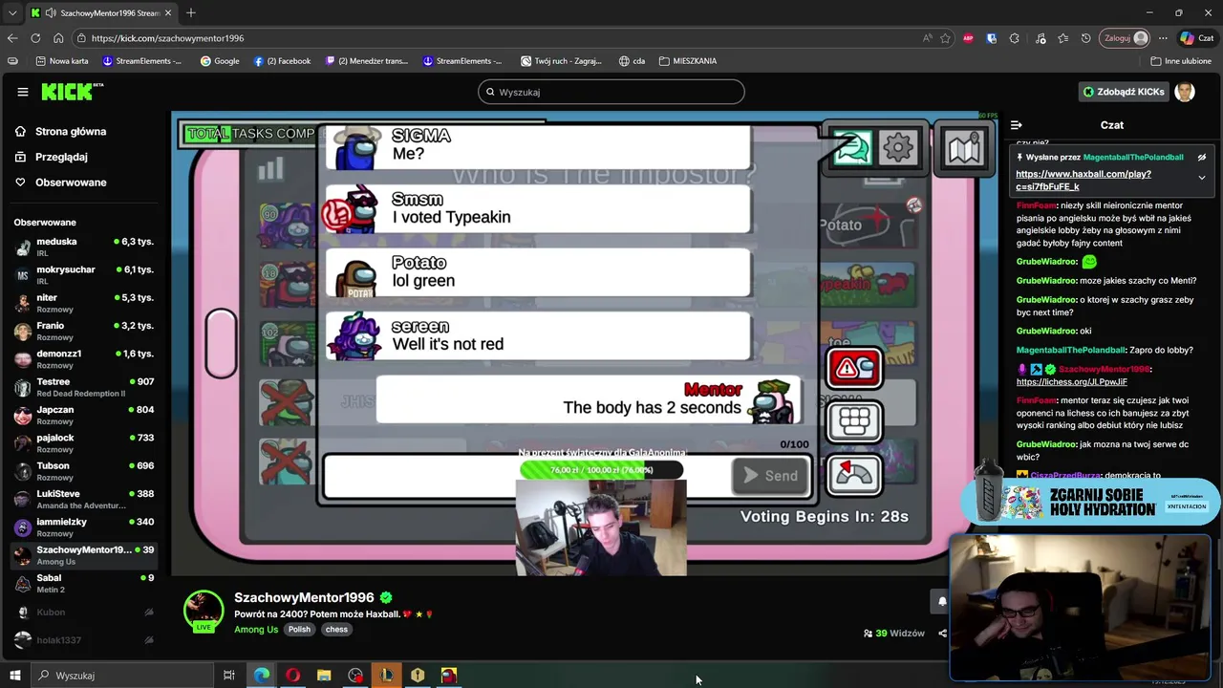Open the ABP Adblock extension

coord(969,38)
